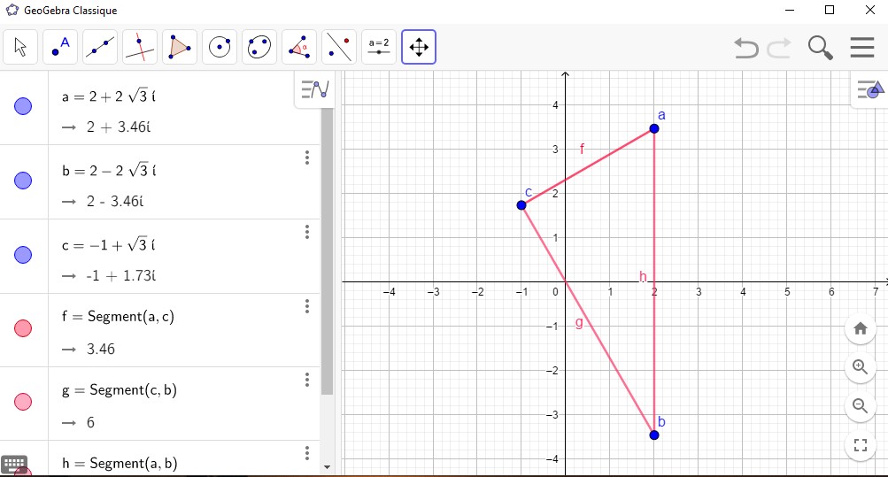The width and height of the screenshot is (888, 477).
Task: Select the Perpendicular line tool
Action: tap(139, 47)
